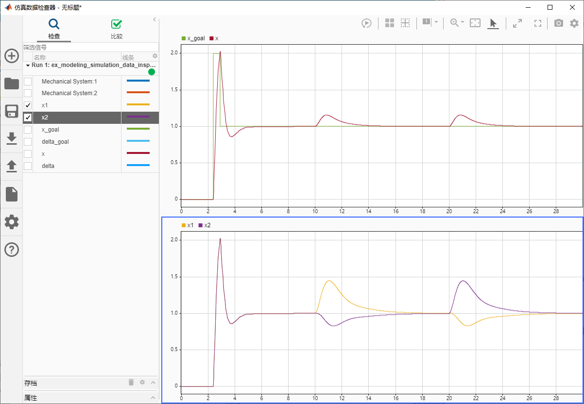Screen dimensions: 584x404
Task: Click the delta blue line swatch
Action: (x=138, y=165)
